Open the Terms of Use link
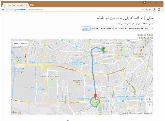The image size is (165, 121). click(x=148, y=114)
